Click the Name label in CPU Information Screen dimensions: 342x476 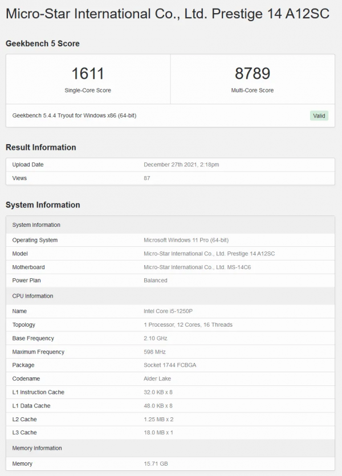[19, 311]
